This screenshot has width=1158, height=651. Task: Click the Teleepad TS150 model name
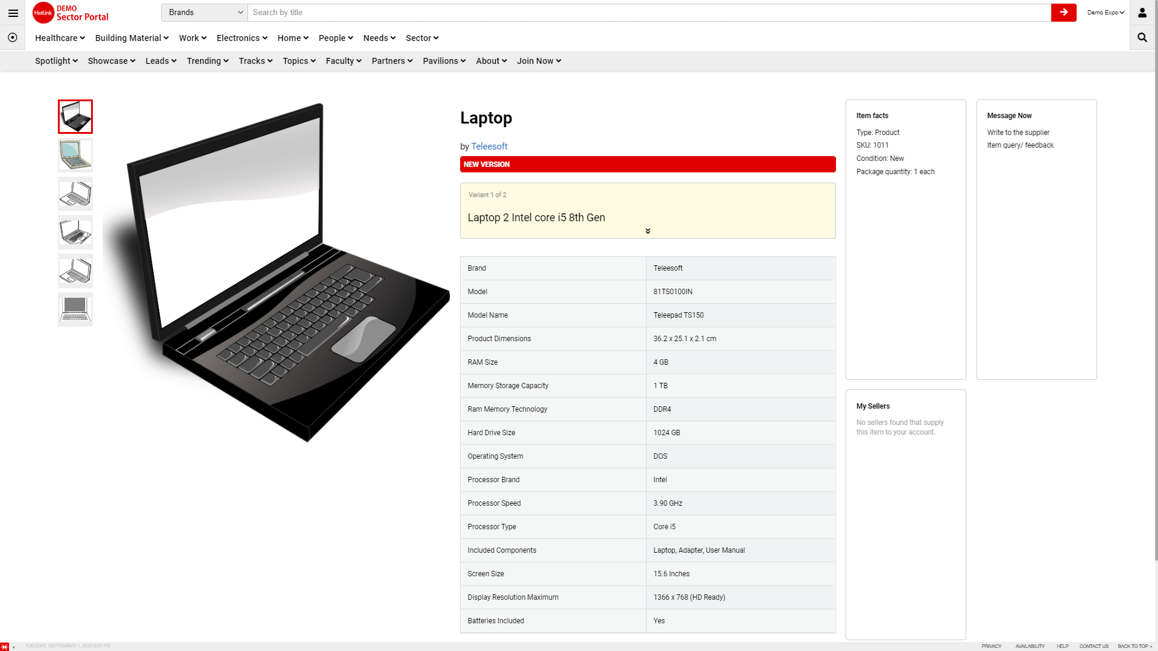678,315
